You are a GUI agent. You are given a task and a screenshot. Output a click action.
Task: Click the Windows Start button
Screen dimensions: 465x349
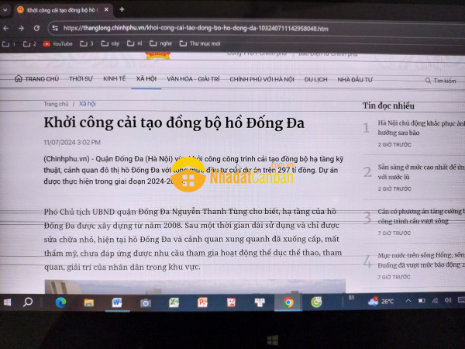tap(7, 302)
